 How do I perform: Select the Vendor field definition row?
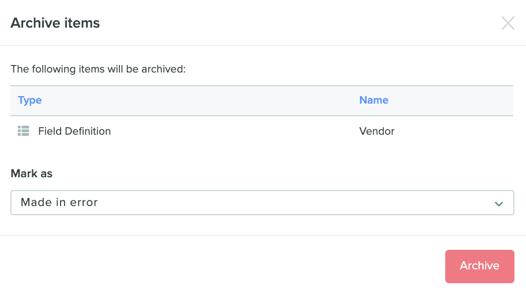coord(262,131)
